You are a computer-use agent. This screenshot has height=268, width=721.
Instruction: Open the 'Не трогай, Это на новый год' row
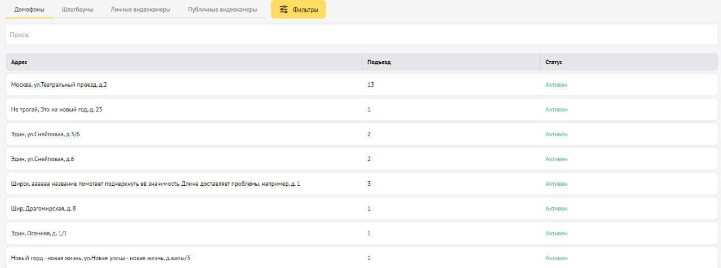(56, 109)
